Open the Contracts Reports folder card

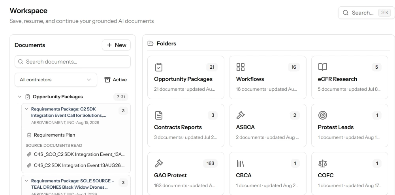186,125
